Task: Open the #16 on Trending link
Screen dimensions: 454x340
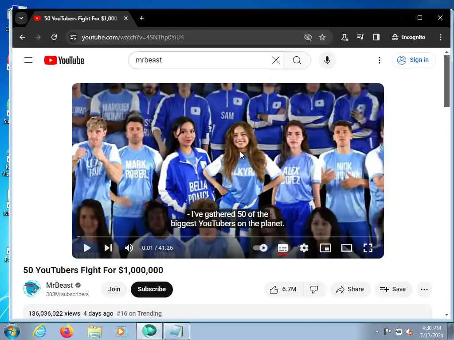Action: [x=139, y=313]
